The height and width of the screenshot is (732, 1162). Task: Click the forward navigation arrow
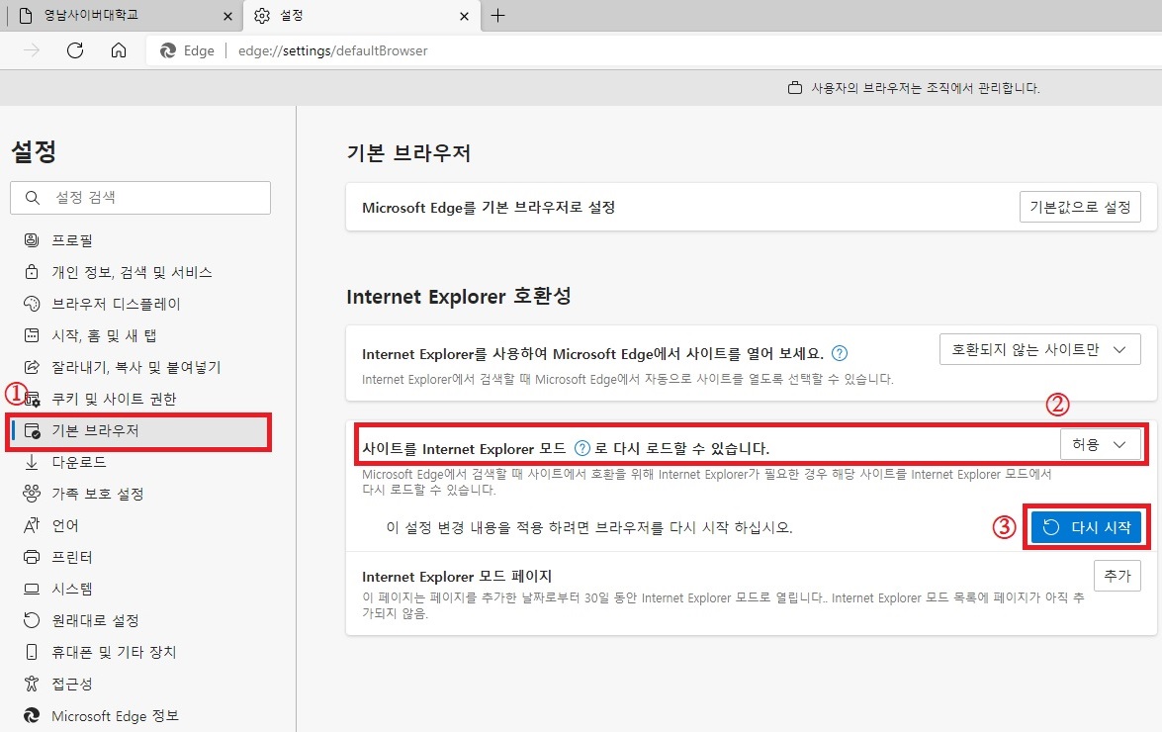32,50
